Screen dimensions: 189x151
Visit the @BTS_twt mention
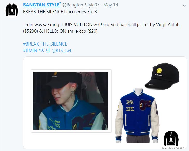pyautogui.click(x=61, y=51)
